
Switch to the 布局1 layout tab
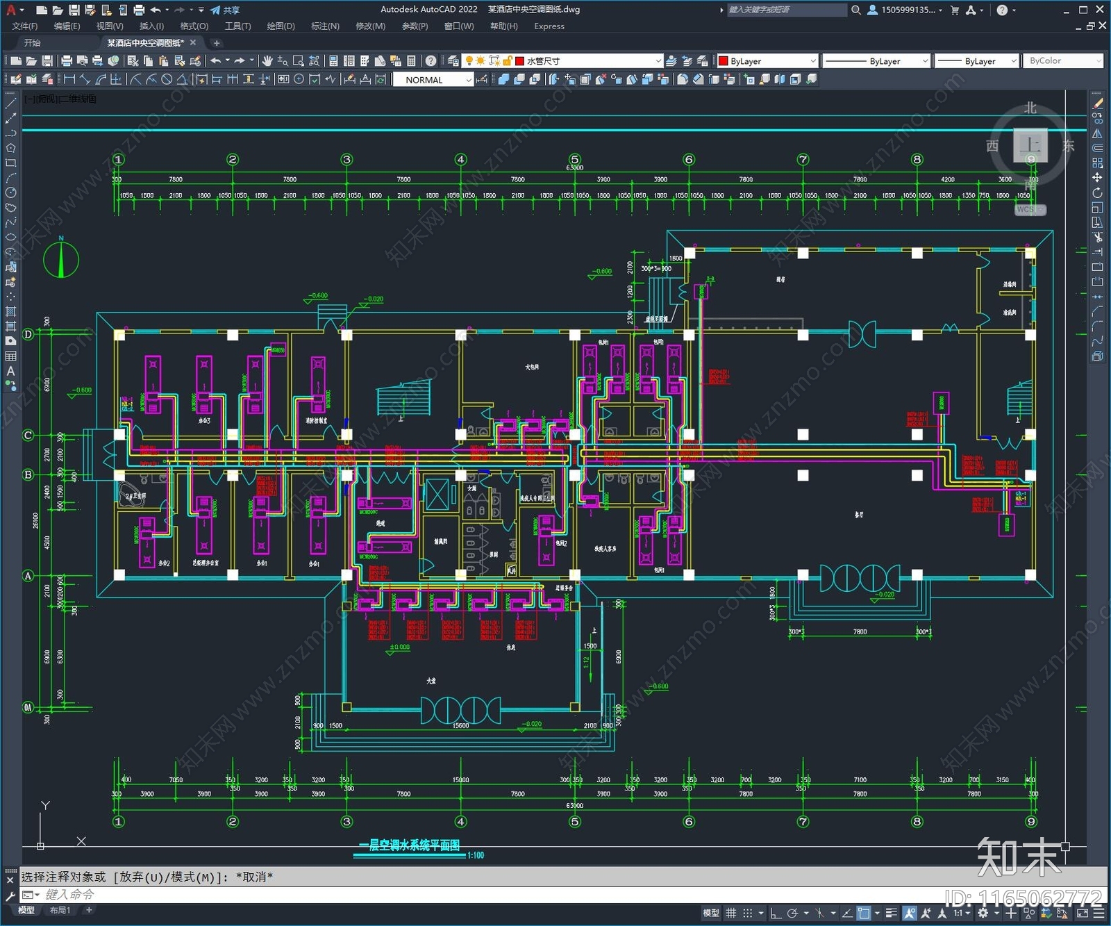(60, 910)
